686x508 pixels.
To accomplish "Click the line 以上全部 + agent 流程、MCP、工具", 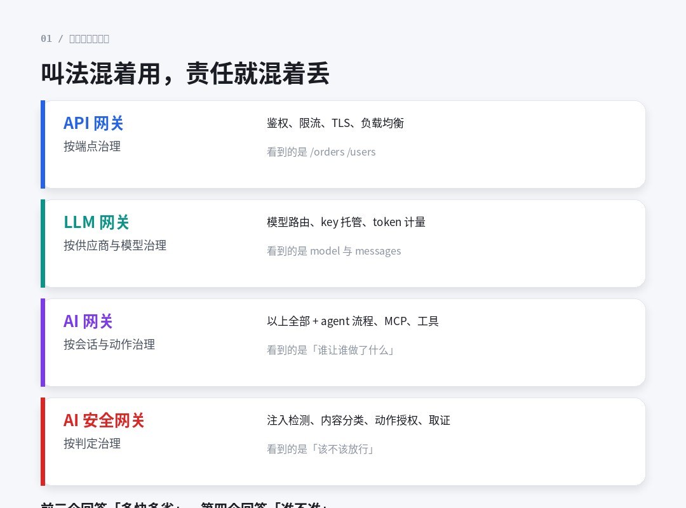I will pos(353,321).
